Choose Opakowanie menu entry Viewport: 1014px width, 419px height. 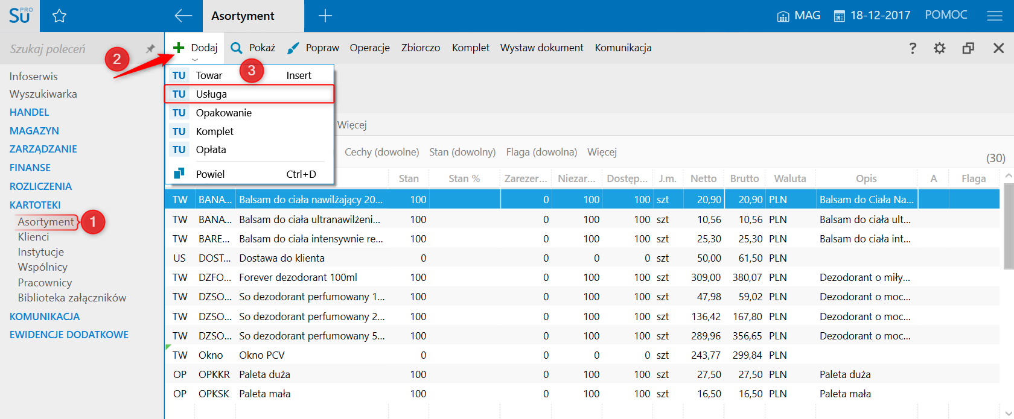click(249, 113)
